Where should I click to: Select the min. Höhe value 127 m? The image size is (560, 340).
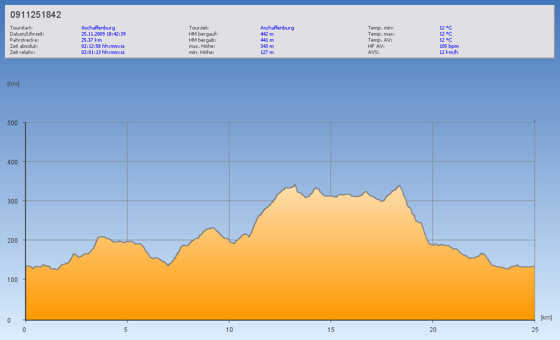[x=267, y=52]
